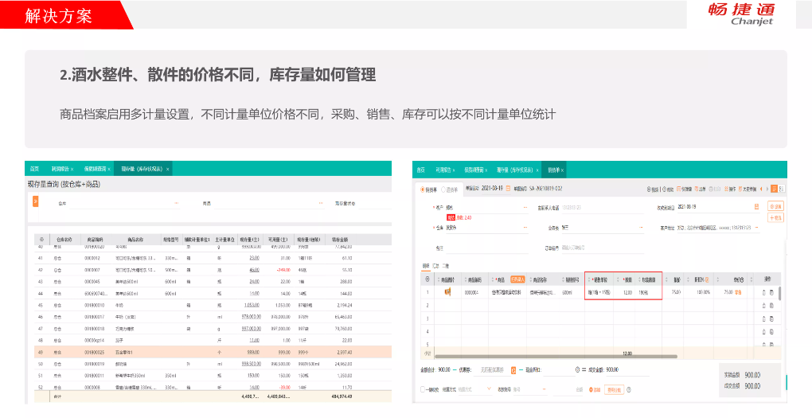Click the 设置 outlined button at the form's right

tap(775, 206)
